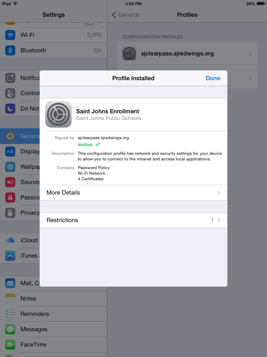The height and width of the screenshot is (357, 267).
Task: Tap the Wallpaper flower icon
Action: coord(10,167)
